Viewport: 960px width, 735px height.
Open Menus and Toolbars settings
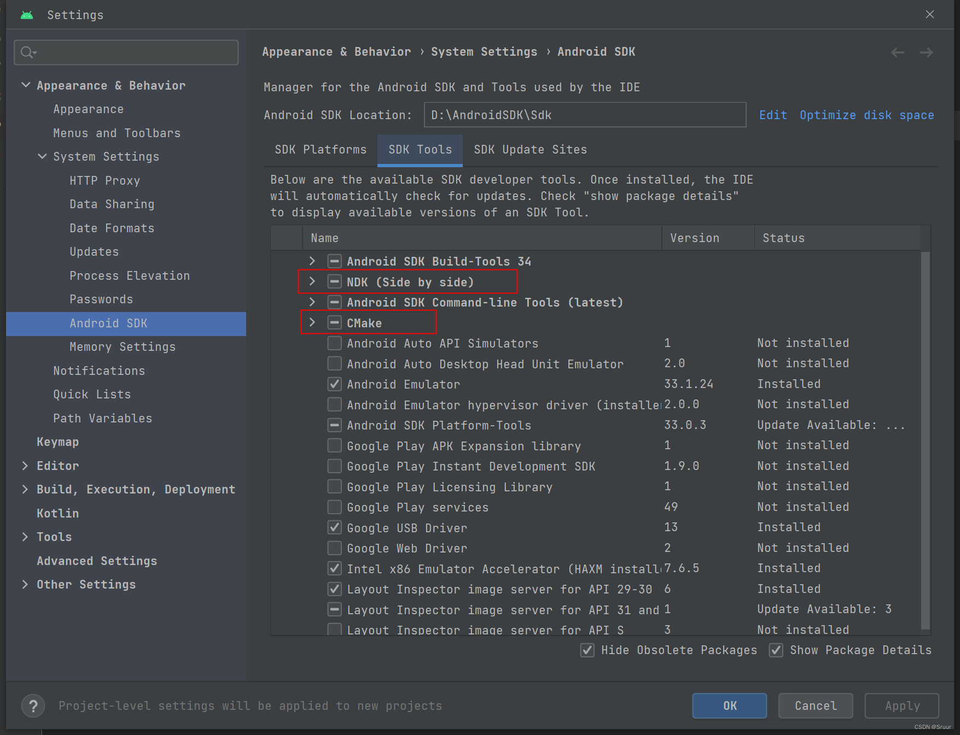(117, 133)
